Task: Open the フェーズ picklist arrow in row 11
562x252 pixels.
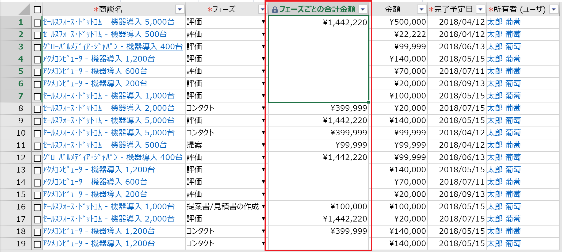Action: tap(263, 145)
